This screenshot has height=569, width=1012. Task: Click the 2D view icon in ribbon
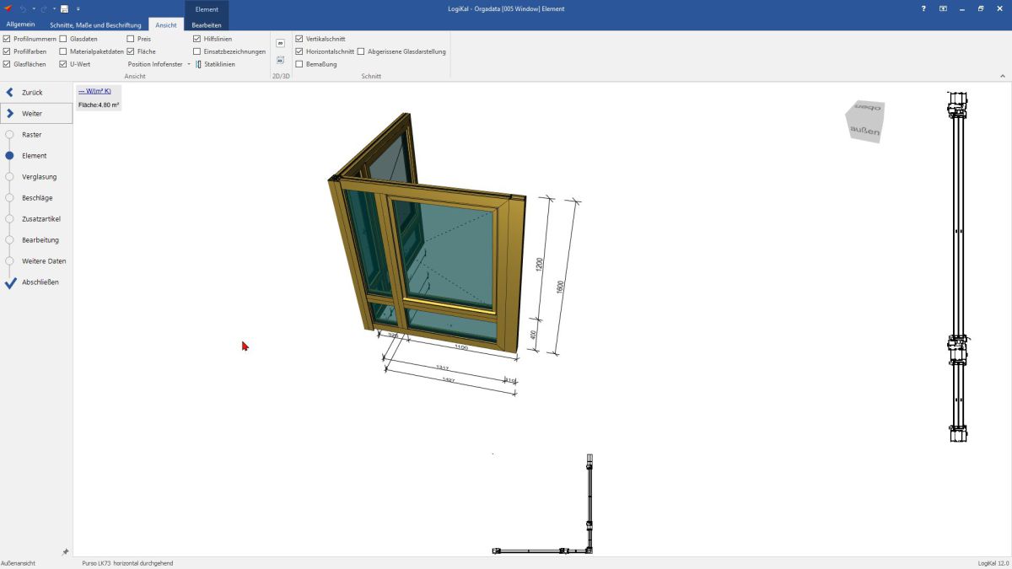(280, 43)
